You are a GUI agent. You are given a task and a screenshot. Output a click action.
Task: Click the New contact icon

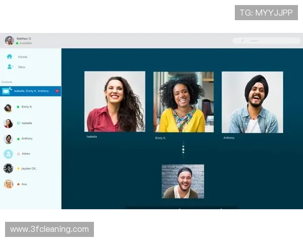click(x=9, y=67)
